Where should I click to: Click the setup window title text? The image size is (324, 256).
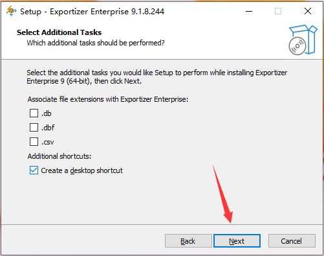[x=92, y=12]
